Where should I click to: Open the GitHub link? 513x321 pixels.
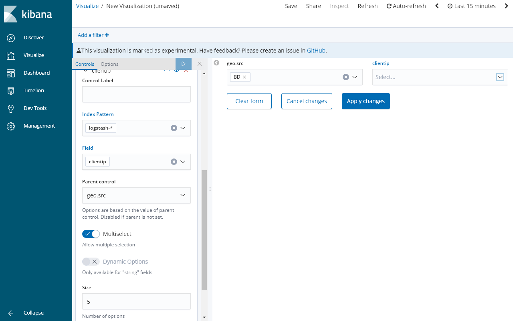pos(317,51)
